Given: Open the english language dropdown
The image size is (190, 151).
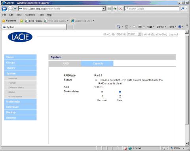Looking at the screenshot, I should [134, 34].
